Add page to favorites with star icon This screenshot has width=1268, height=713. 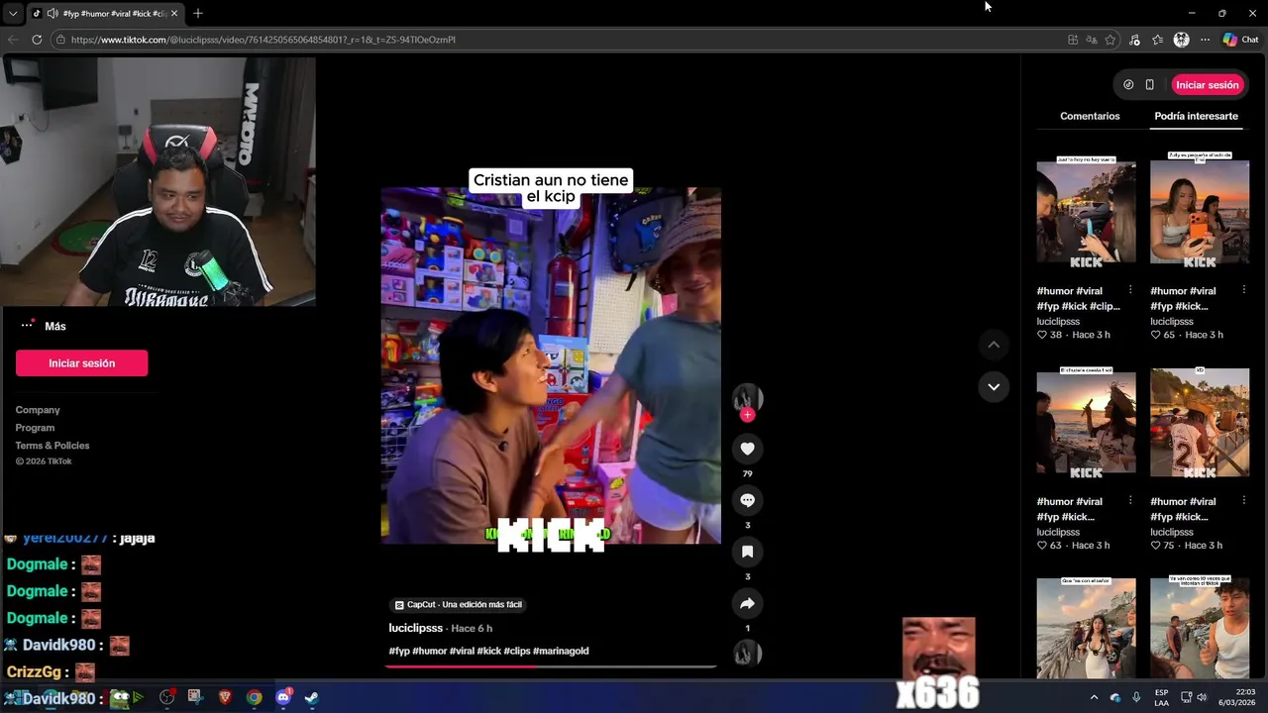coord(1110,40)
